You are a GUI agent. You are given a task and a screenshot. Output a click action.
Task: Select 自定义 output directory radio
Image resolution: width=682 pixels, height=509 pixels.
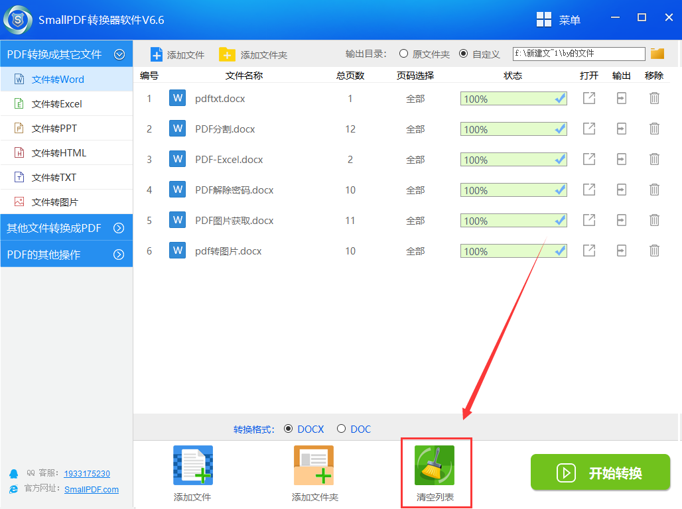464,54
